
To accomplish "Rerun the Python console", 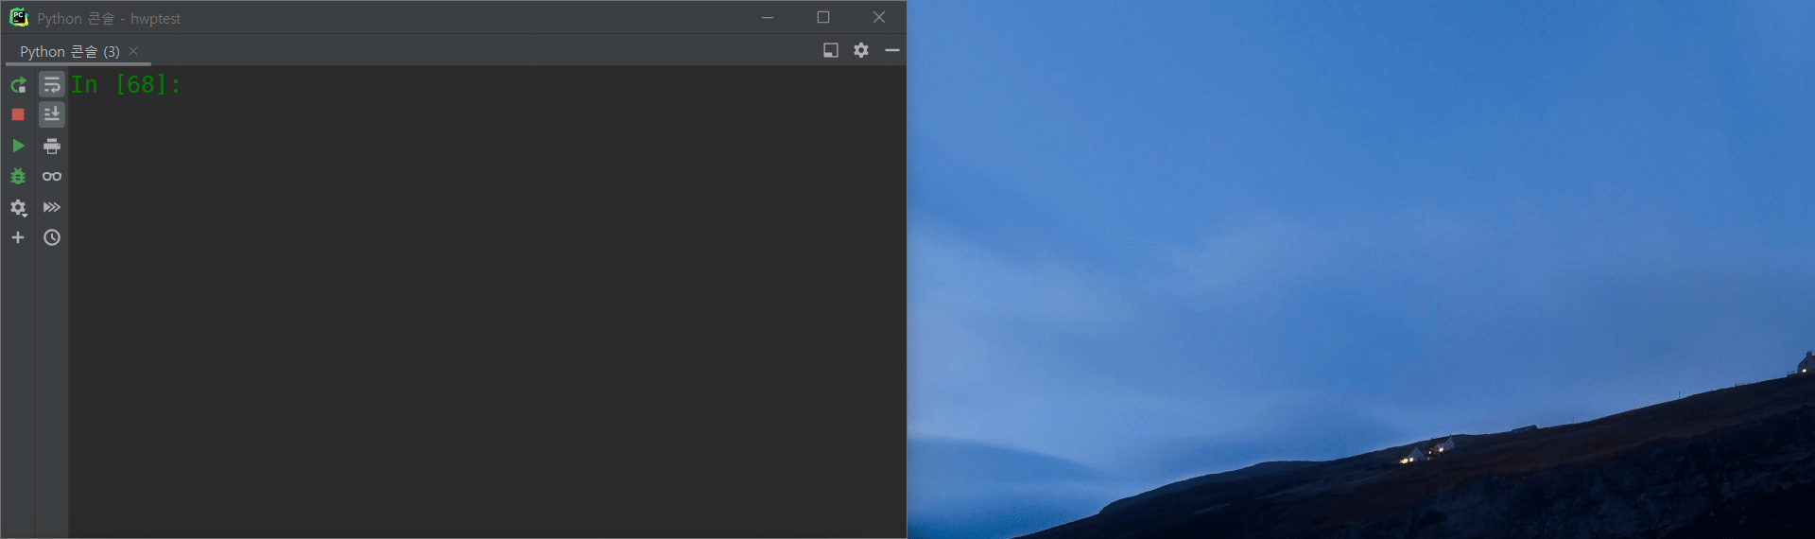I will coord(18,85).
